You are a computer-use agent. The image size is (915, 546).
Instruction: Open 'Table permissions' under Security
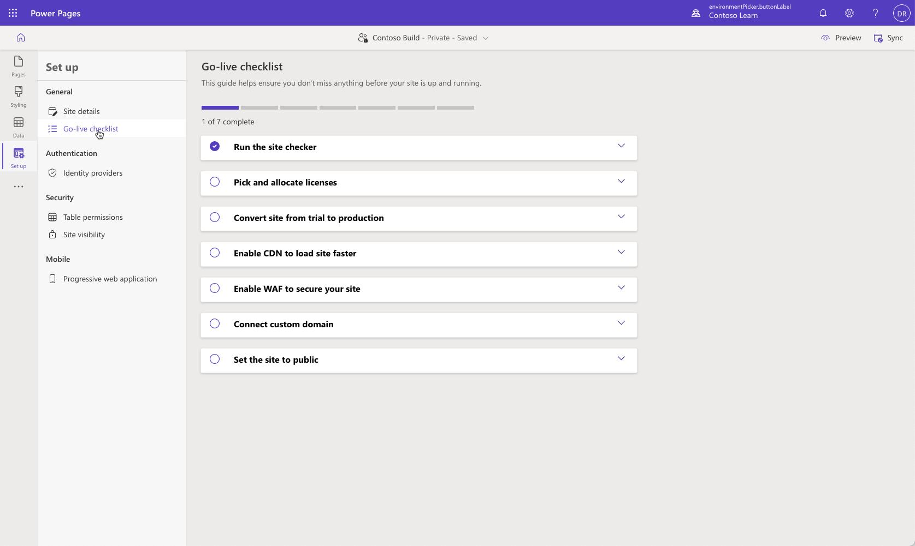pyautogui.click(x=93, y=217)
